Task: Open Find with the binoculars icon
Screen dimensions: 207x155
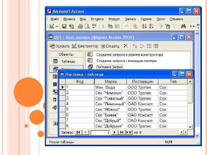Action: pos(183,26)
